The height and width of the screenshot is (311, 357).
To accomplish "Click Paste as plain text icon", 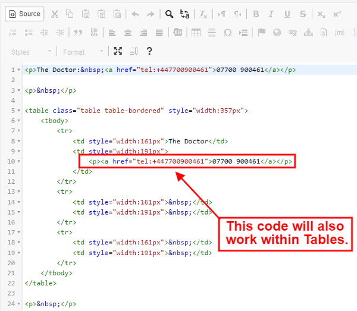I will tap(101, 14).
